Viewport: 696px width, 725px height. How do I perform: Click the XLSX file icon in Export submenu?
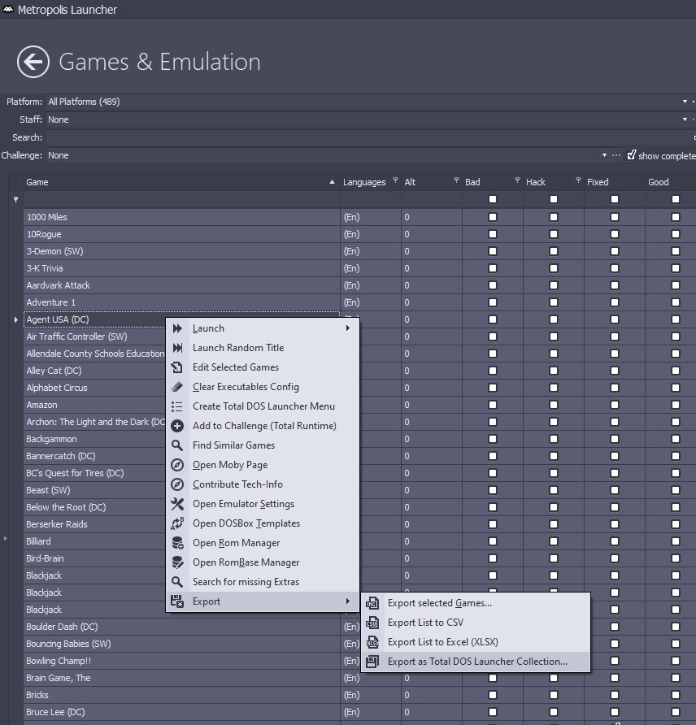[x=372, y=642]
